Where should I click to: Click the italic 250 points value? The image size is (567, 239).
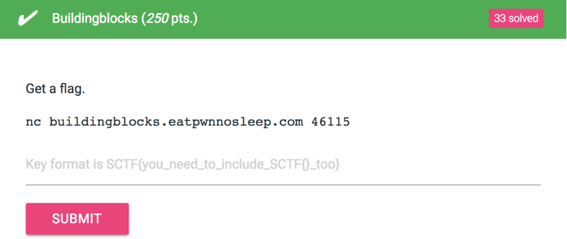[157, 18]
